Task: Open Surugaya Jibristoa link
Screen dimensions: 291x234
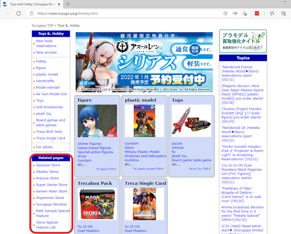Action: coord(51,204)
